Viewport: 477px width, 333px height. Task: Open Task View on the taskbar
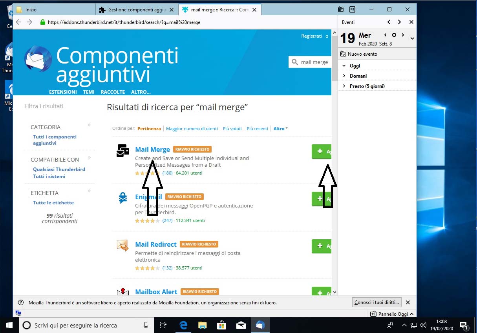(x=163, y=325)
